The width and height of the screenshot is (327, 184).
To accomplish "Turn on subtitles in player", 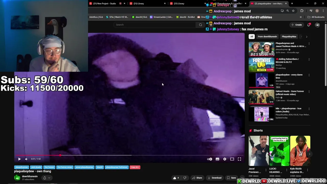I will 217,159.
